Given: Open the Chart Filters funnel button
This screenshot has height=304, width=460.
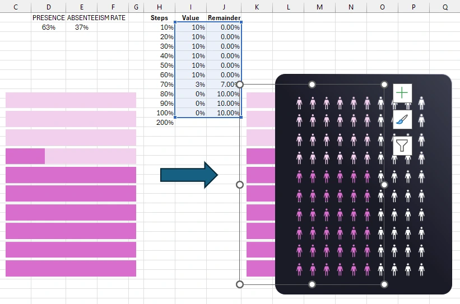Looking at the screenshot, I should click(402, 146).
